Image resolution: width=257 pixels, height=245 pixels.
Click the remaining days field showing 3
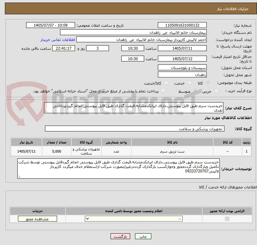[98, 48]
